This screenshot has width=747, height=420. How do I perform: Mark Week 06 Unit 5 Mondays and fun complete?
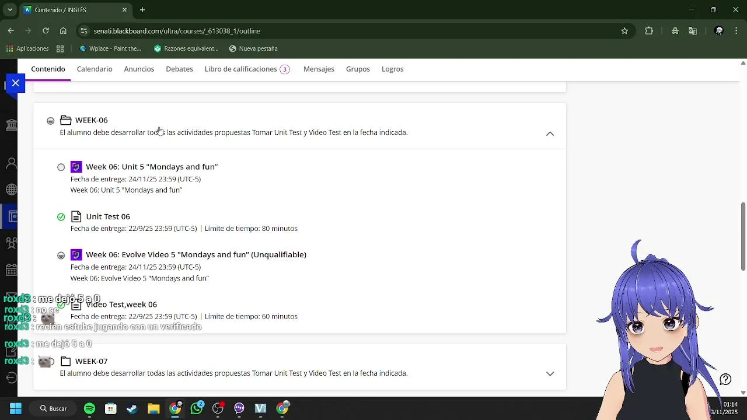point(61,167)
